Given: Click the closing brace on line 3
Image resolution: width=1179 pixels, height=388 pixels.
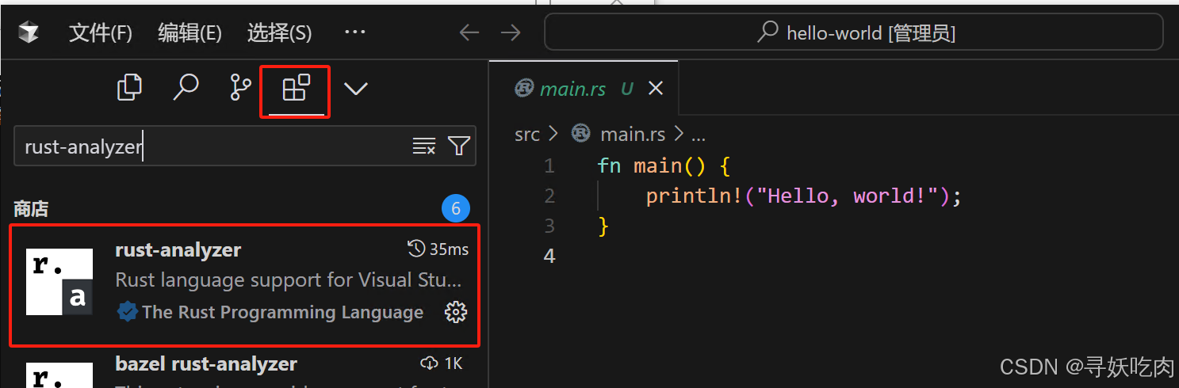Looking at the screenshot, I should 603,226.
